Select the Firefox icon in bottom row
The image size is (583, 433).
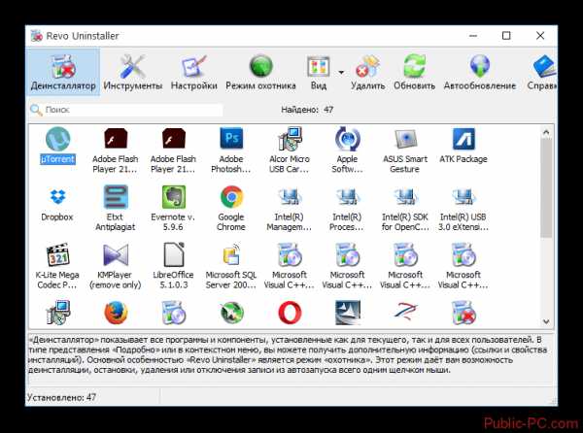(116, 313)
